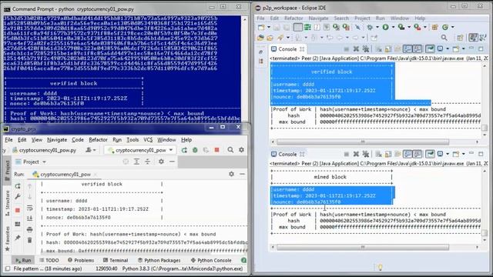Click horizontal scrollbar of lower Eclipse Console
Screen dimensions: 493x277
363,247
